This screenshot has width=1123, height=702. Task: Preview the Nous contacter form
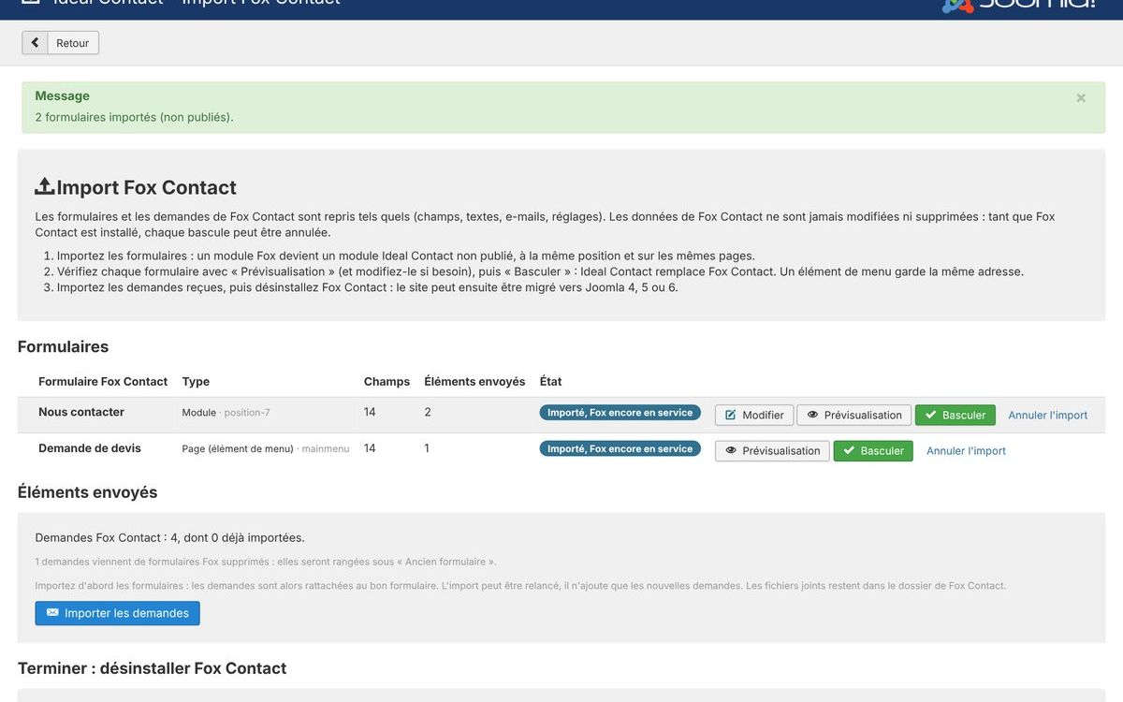coord(853,415)
